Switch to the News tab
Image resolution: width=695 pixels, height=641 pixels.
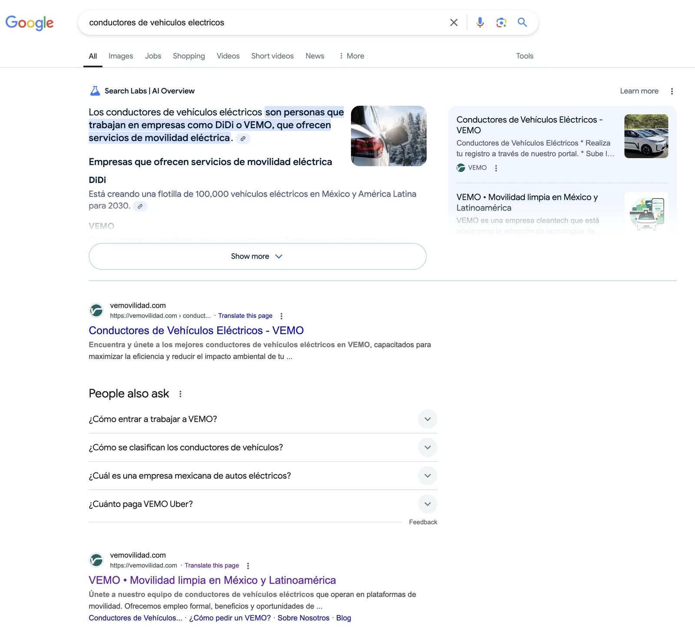(314, 56)
